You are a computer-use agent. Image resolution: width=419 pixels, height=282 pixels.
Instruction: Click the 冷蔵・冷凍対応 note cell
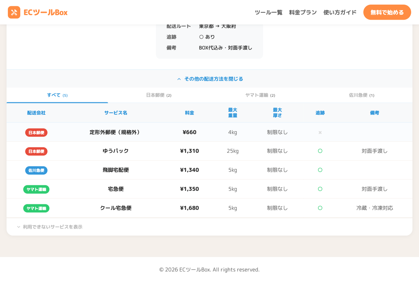375,208
